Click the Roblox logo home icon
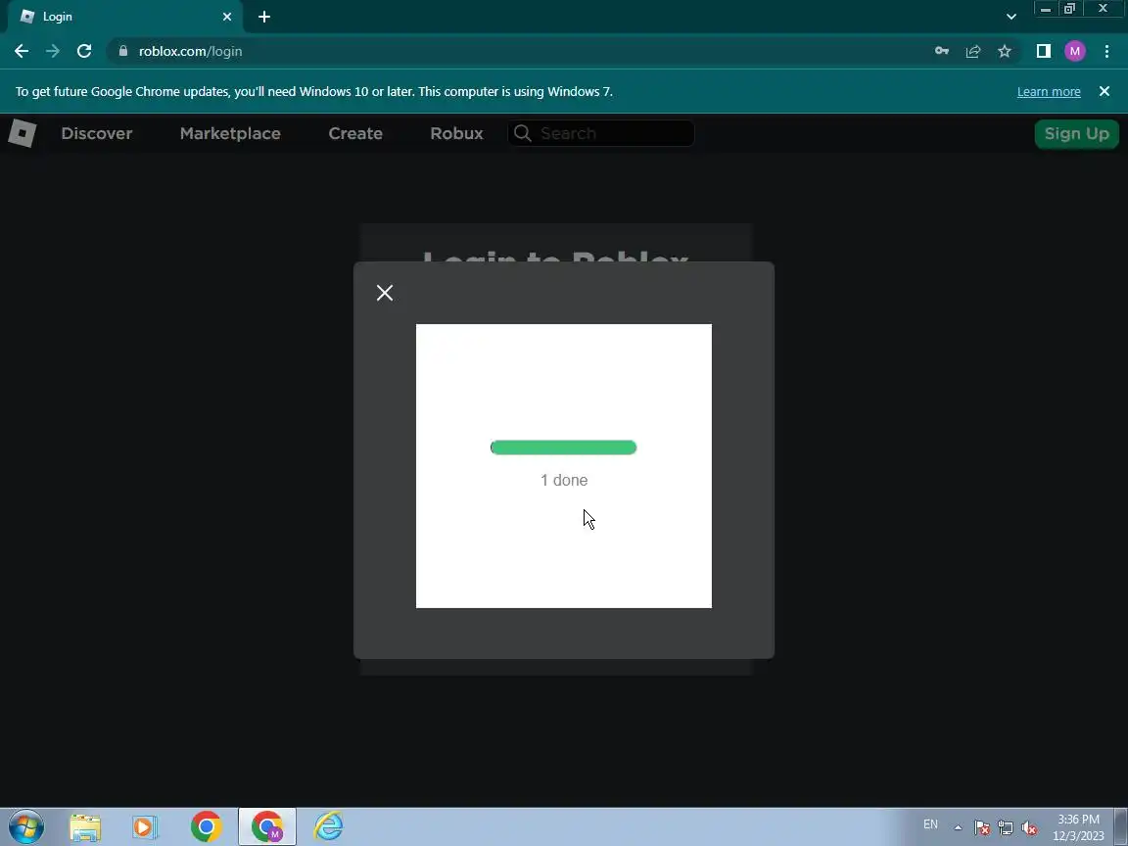The image size is (1128, 846). point(23,133)
